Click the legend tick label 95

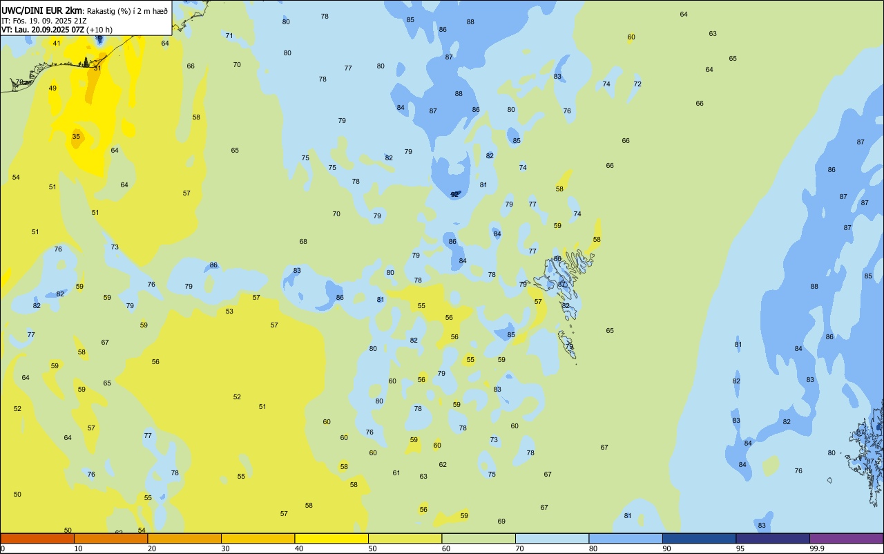tap(740, 548)
